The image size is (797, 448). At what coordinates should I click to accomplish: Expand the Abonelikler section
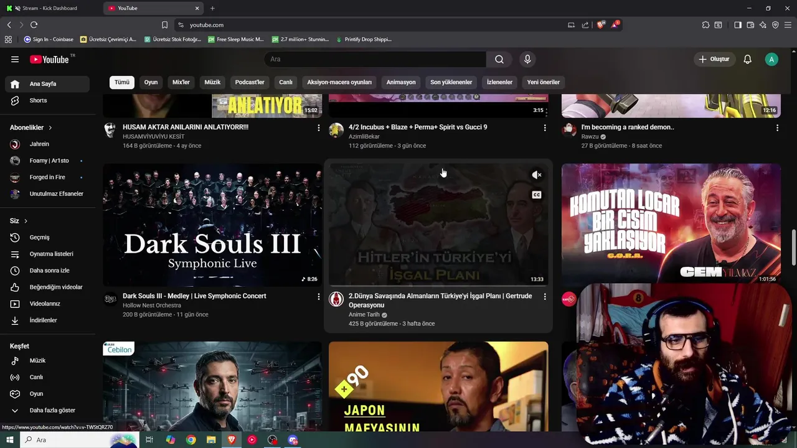pos(31,128)
